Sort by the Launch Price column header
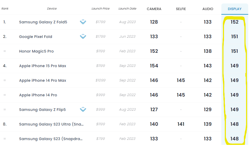Image resolution: width=249 pixels, height=147 pixels. (101, 8)
